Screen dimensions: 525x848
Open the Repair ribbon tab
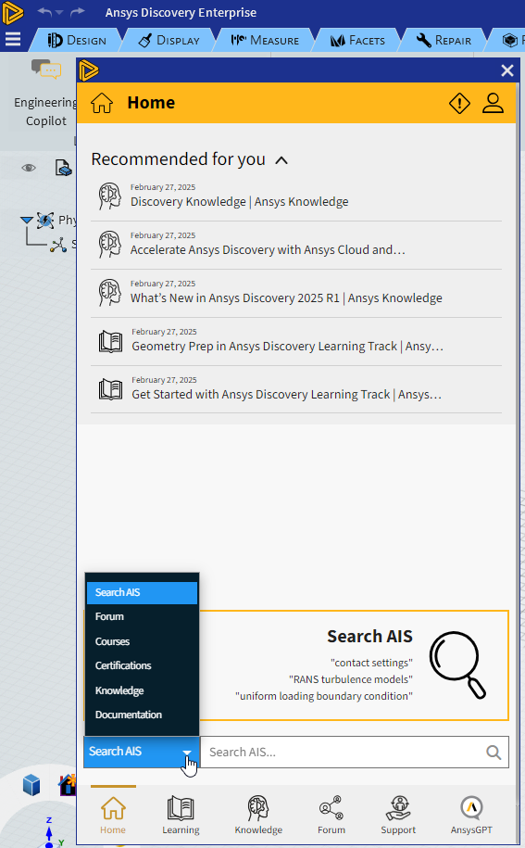pos(444,40)
